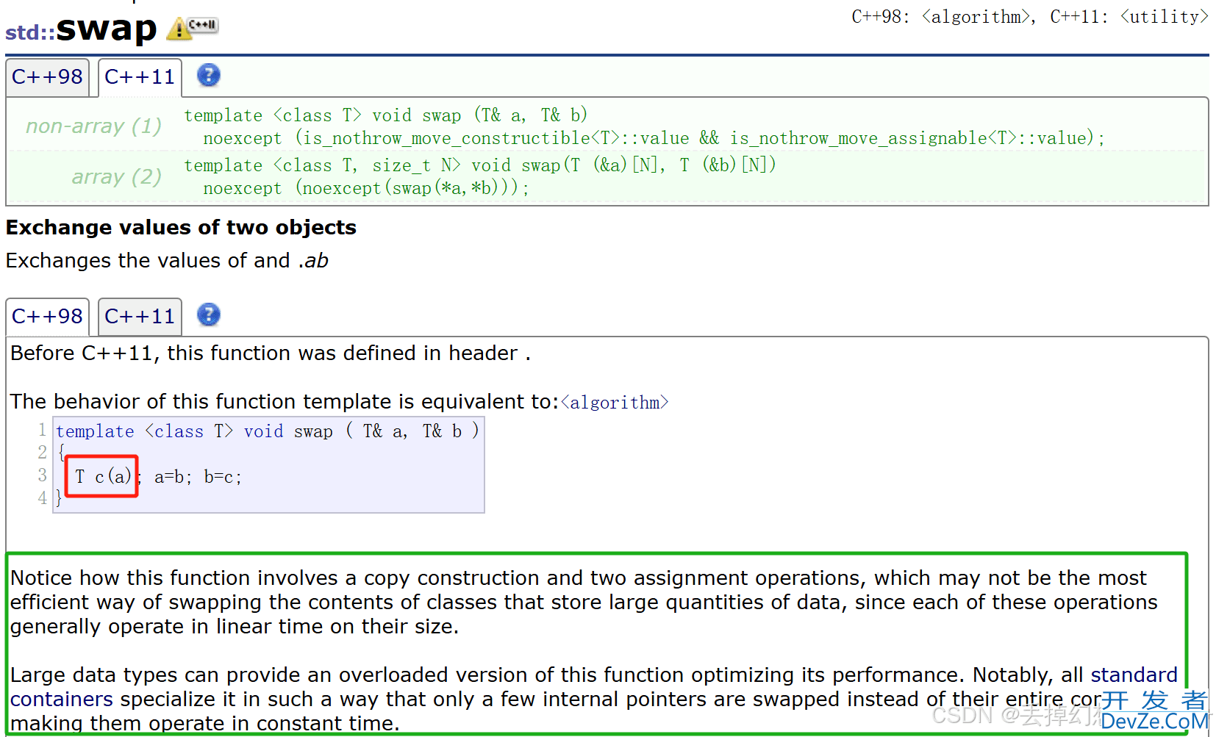Click the 'array (2)' label
Image resolution: width=1216 pixels, height=737 pixels.
116,177
